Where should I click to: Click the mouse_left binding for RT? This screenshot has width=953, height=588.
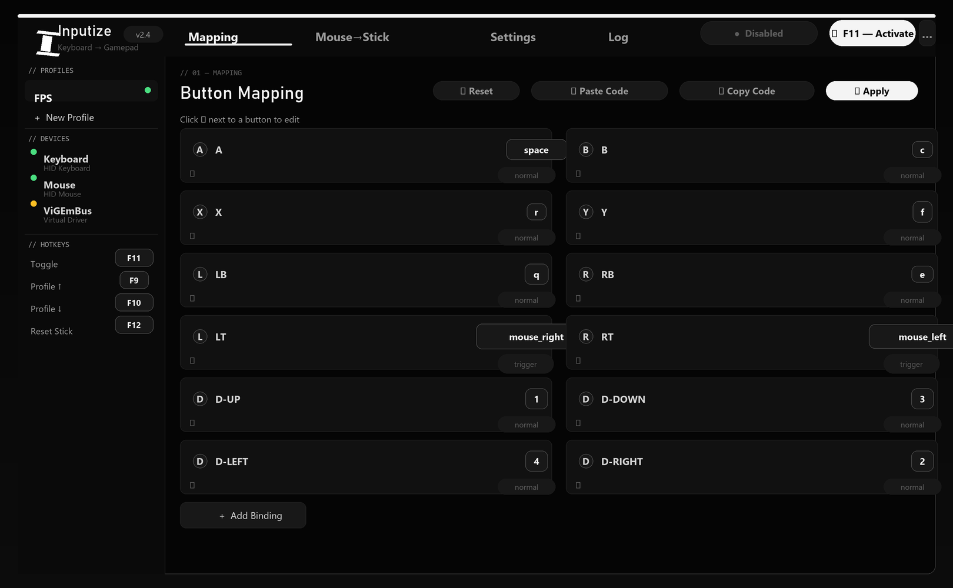click(911, 337)
